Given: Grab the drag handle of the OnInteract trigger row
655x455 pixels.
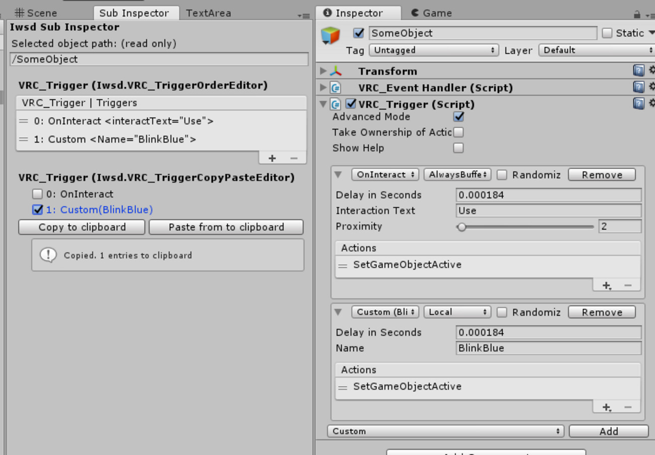Looking at the screenshot, I should (x=24, y=121).
